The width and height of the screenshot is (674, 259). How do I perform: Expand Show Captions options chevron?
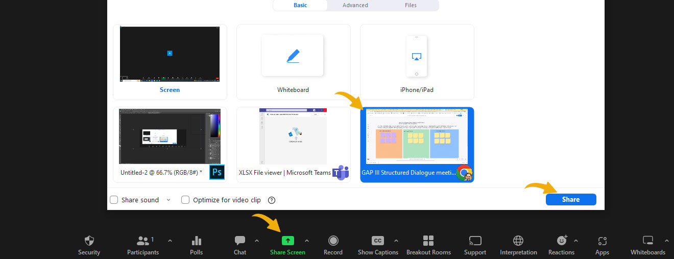coord(396,241)
